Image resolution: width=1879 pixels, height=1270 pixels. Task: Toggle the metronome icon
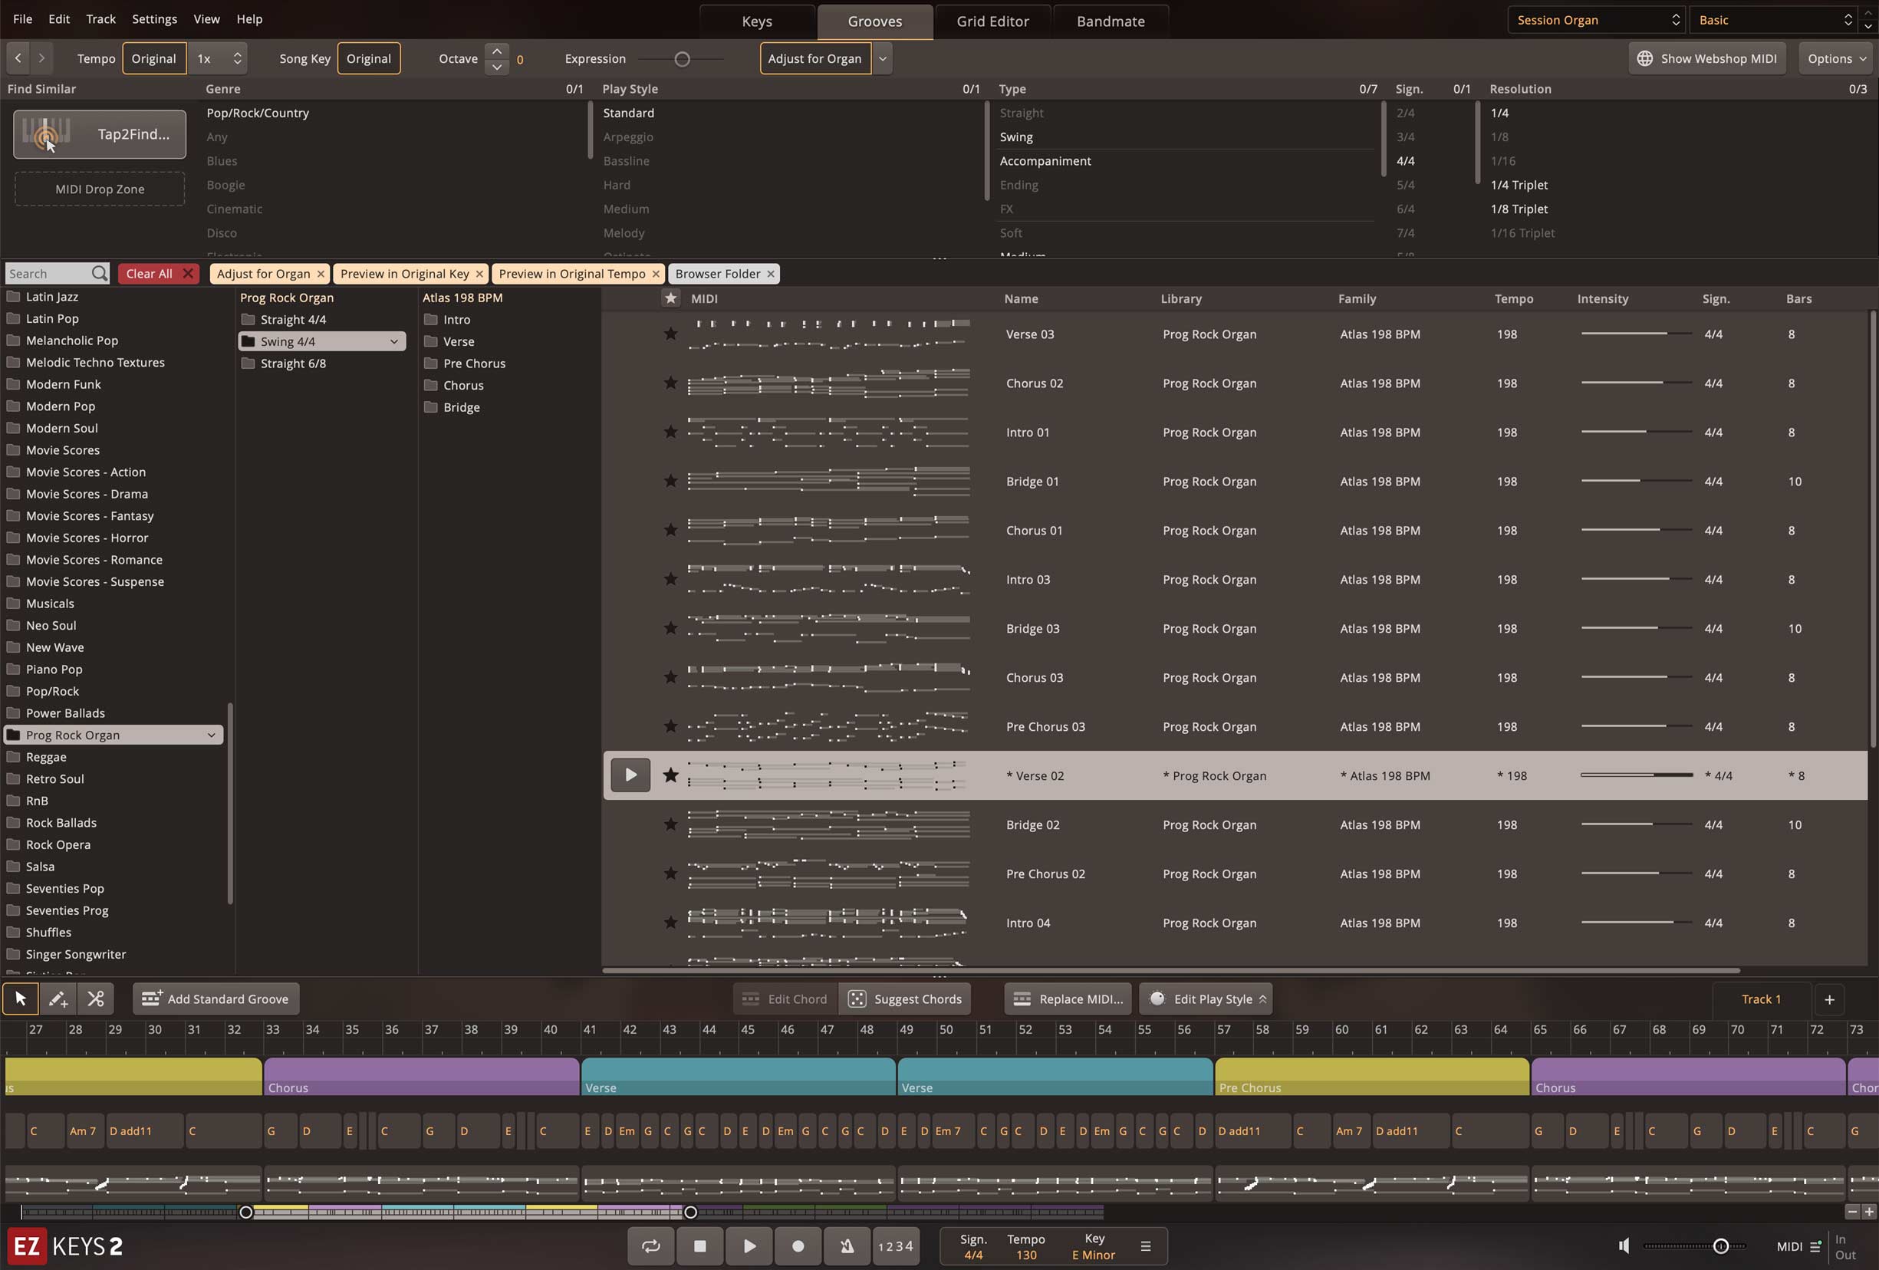coord(847,1245)
